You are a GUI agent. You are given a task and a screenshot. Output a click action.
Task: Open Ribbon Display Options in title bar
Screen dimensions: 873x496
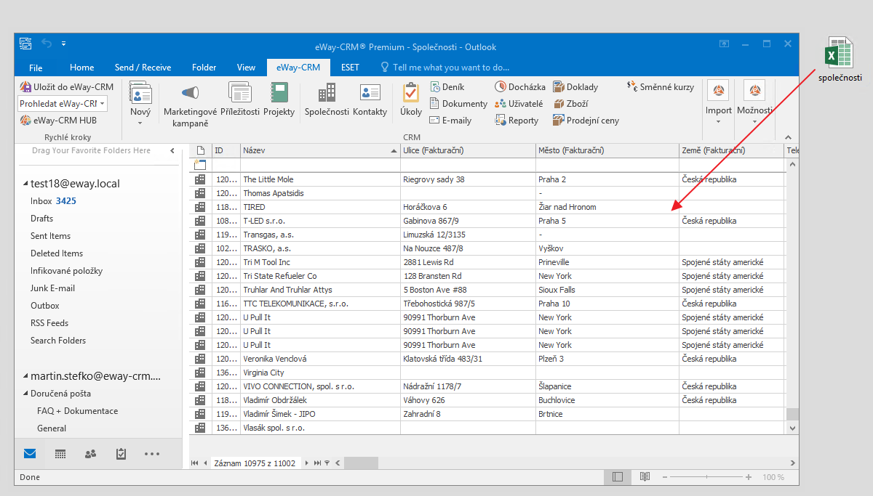point(724,44)
